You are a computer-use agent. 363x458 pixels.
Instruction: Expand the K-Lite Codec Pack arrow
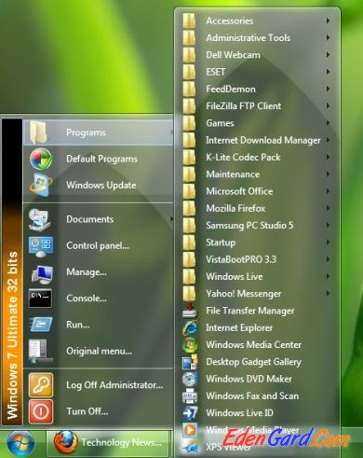click(x=328, y=157)
